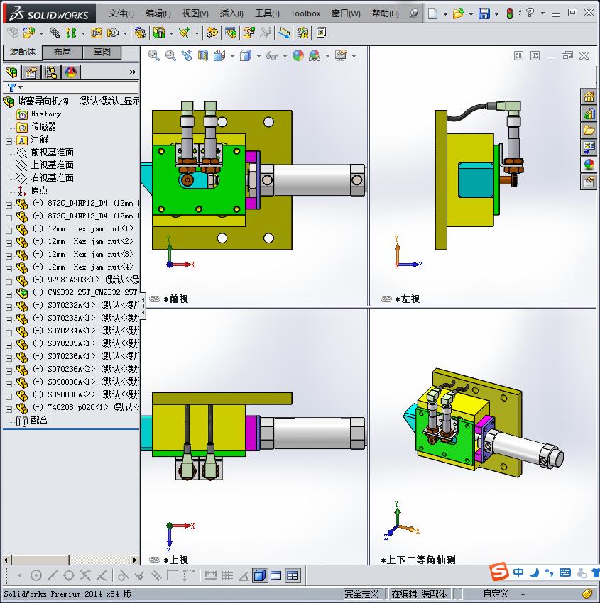Image resolution: width=600 pixels, height=603 pixels.
Task: Select the 传感器 sensors folder
Action: (x=43, y=126)
